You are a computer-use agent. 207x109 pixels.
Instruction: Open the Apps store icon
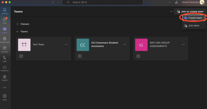(x=5, y=97)
